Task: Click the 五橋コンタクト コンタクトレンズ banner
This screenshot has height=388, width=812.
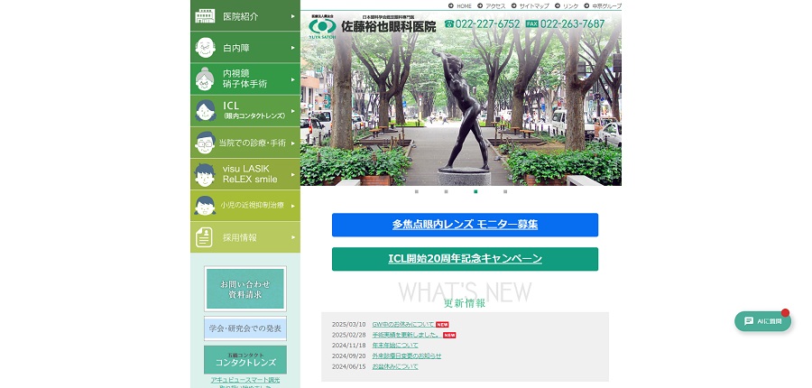Action: [x=245, y=359]
